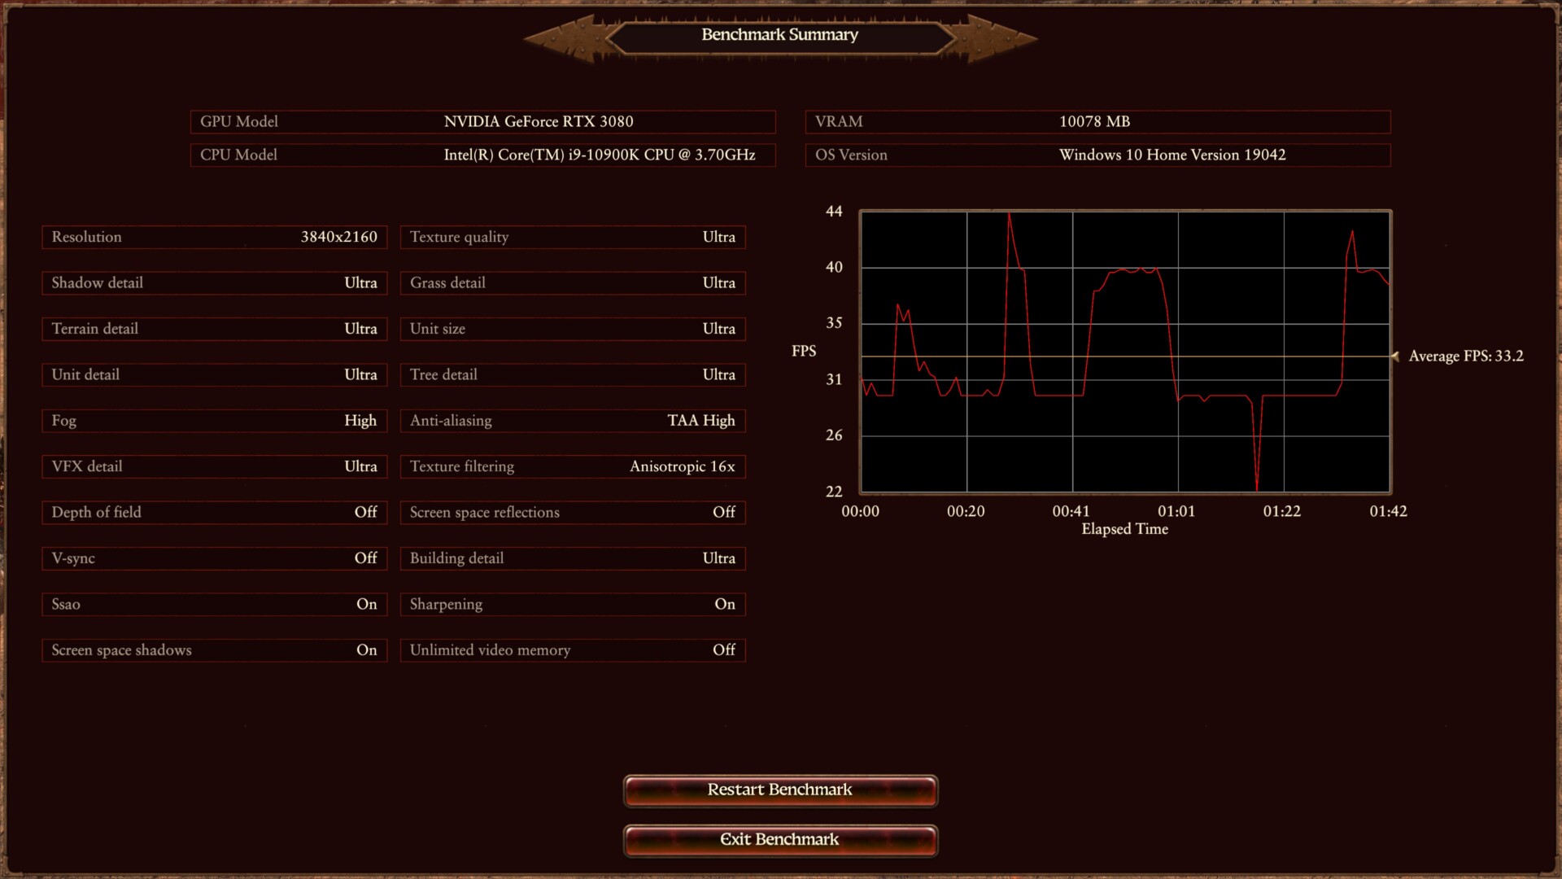The image size is (1562, 879).
Task: Select the Ssao On setting row
Action: 214,604
